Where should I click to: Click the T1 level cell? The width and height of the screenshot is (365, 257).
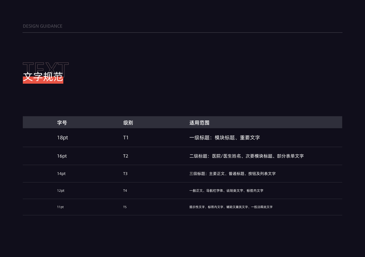coord(126,138)
